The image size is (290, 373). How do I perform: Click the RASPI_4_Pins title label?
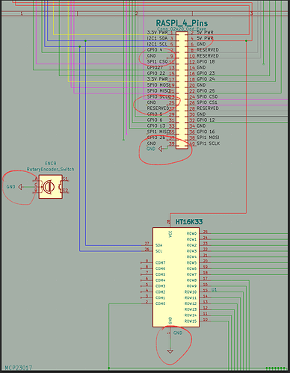(x=182, y=23)
